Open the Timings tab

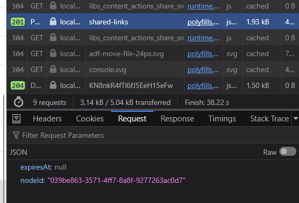pyautogui.click(x=222, y=119)
